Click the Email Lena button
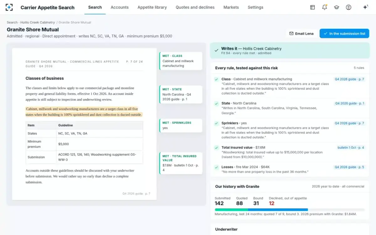This screenshot has height=235, width=376. tap(301, 34)
